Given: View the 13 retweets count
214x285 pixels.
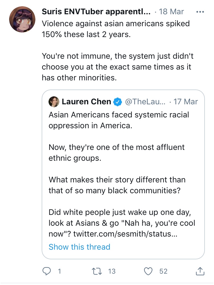Looking at the screenshot, I should tap(112, 271).
